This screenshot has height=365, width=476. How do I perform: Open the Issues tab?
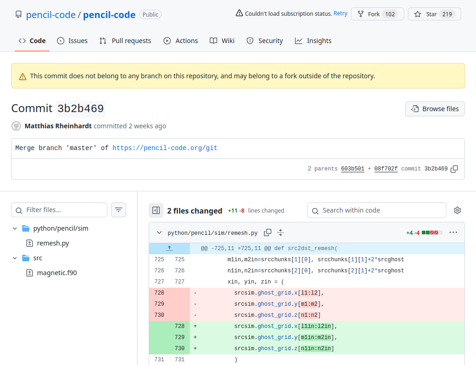coord(72,41)
